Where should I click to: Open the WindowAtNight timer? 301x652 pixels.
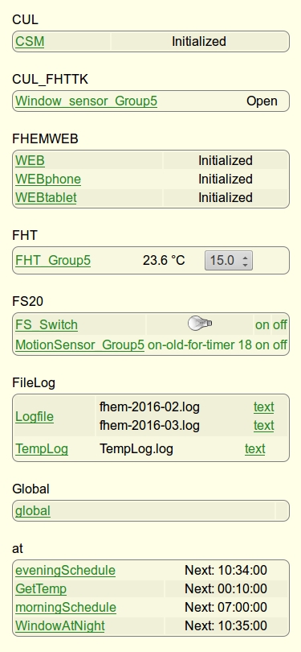(x=60, y=625)
